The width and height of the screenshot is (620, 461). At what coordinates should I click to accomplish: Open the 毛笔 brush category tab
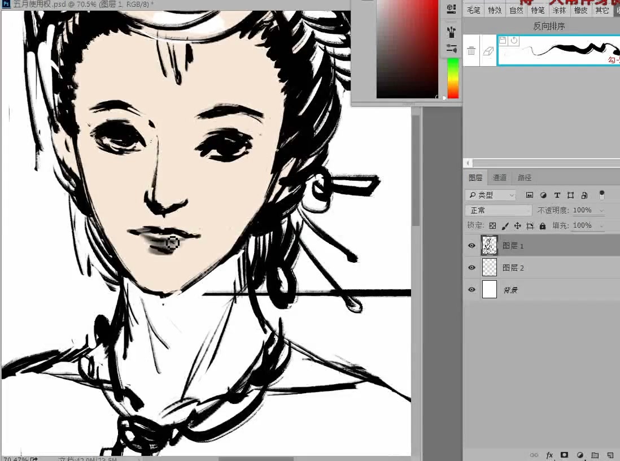tap(473, 10)
